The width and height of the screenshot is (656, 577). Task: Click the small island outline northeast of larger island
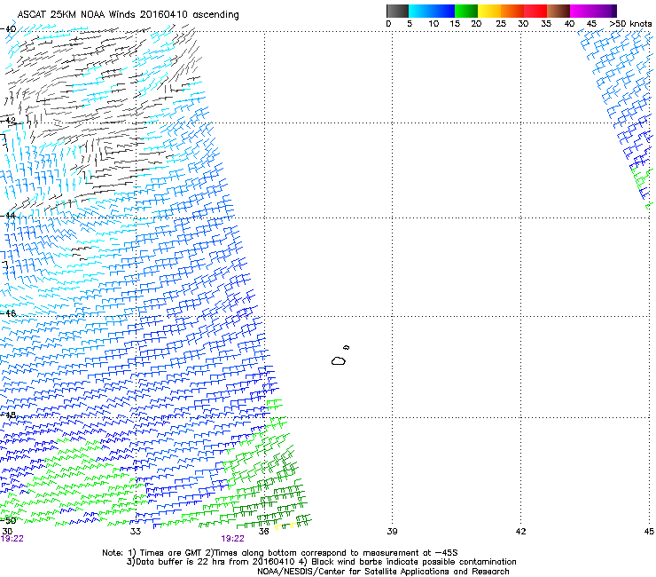(346, 347)
